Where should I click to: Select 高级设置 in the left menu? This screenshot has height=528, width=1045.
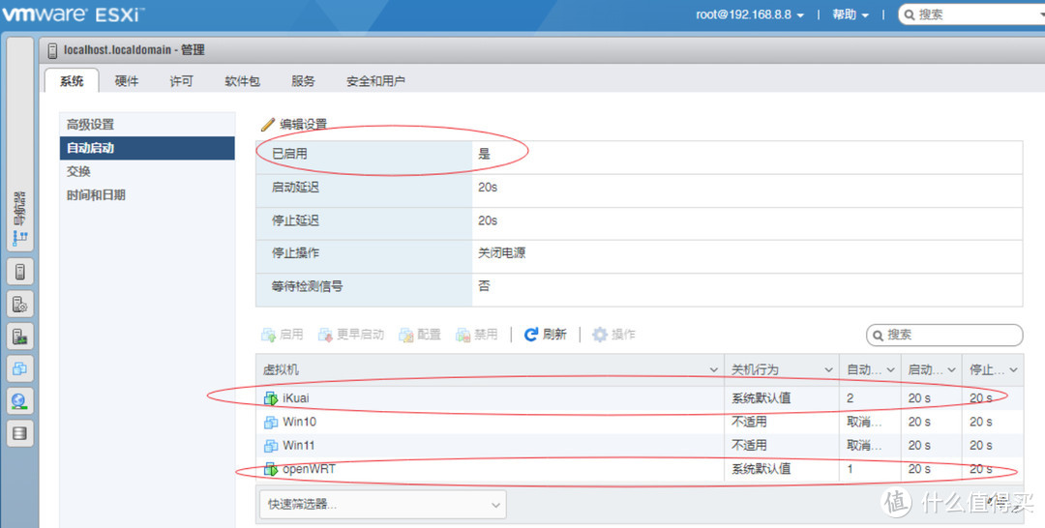(147, 125)
